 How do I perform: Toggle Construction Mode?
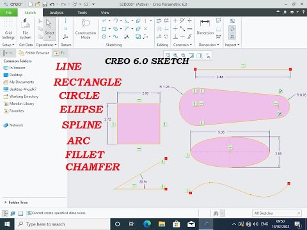coord(86,29)
